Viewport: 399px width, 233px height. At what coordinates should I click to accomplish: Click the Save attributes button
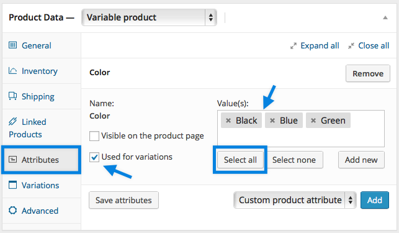(x=123, y=200)
